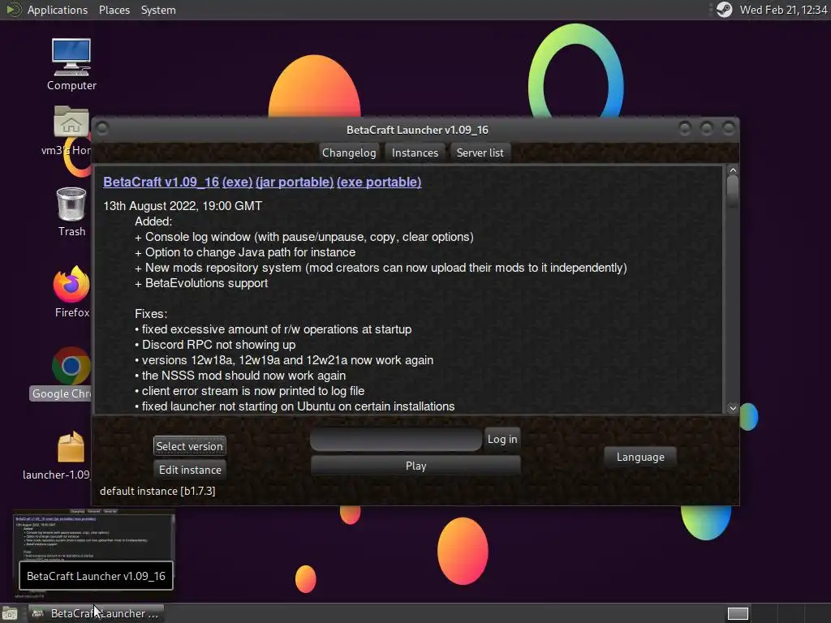Click the 'client error stream' changelog line

tap(250, 391)
